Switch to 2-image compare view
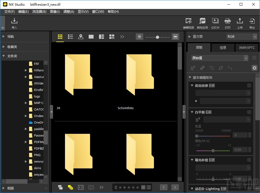The height and width of the screenshot is (193, 260). (x=101, y=36)
